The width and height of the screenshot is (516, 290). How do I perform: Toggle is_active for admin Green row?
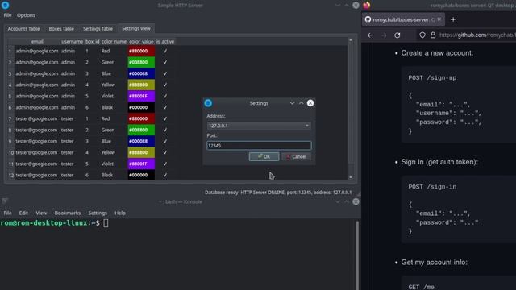click(165, 62)
